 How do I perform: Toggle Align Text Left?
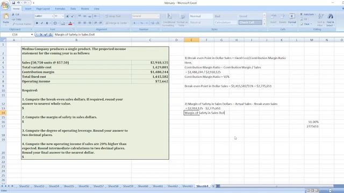[80, 23]
